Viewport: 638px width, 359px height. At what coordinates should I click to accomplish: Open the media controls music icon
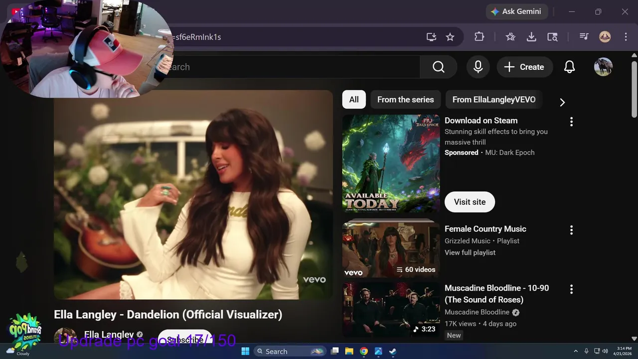tap(584, 37)
